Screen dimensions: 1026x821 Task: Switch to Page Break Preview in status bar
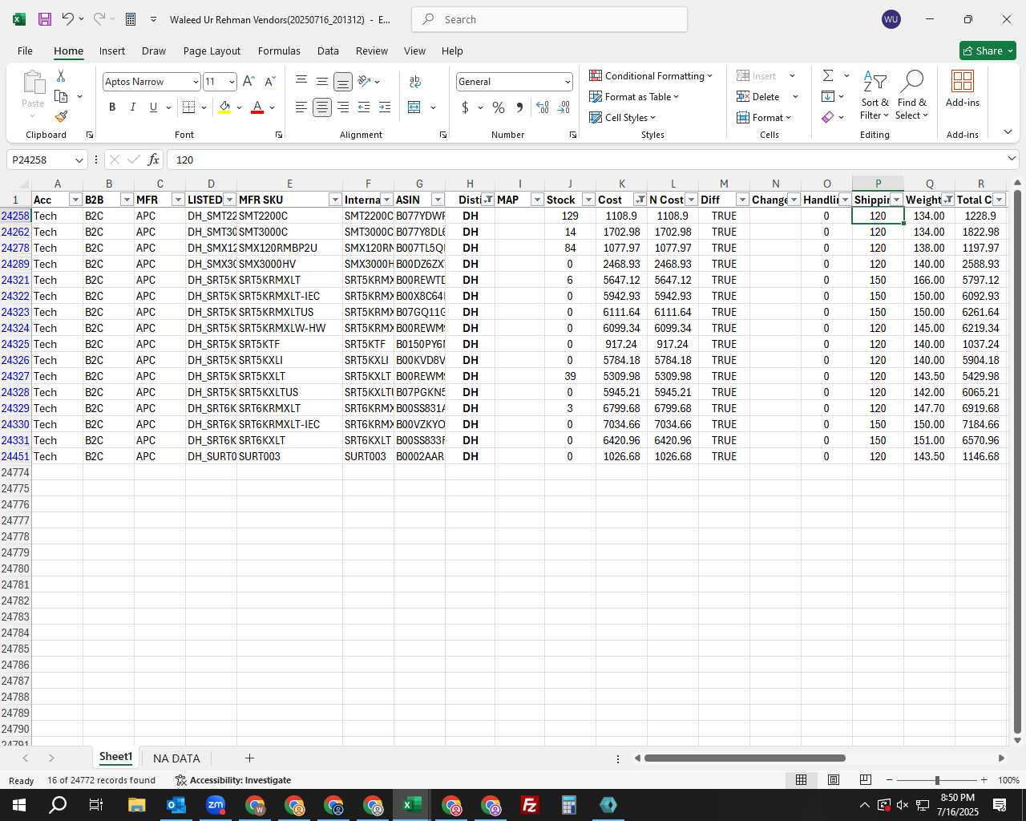(865, 780)
